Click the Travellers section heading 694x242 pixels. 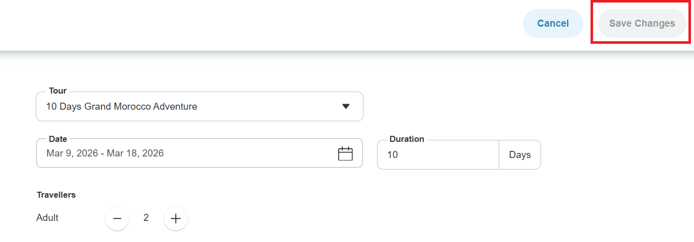click(x=56, y=195)
